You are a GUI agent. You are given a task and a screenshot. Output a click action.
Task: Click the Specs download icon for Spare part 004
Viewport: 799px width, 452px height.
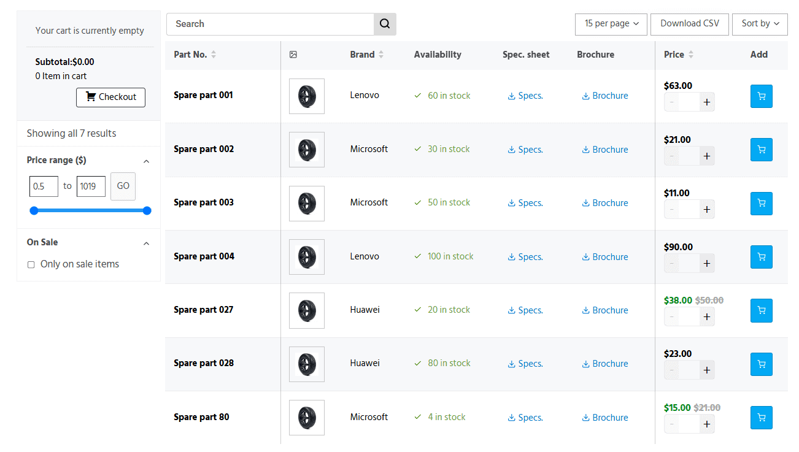(511, 256)
